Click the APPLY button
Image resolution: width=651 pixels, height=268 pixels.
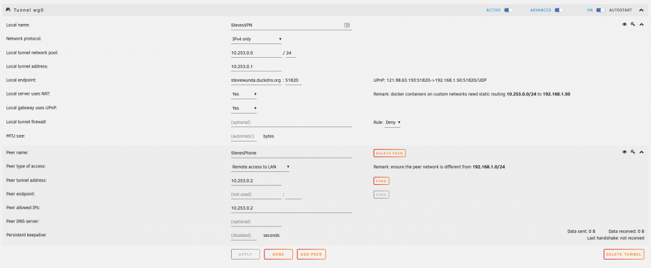(x=245, y=254)
